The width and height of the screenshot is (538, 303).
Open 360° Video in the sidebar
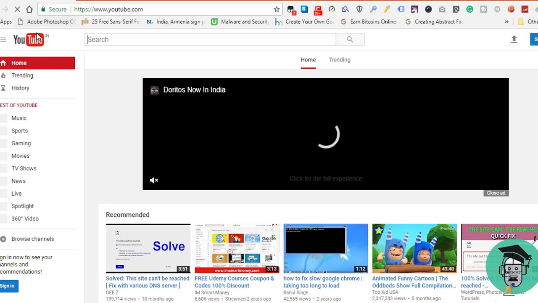(x=25, y=218)
